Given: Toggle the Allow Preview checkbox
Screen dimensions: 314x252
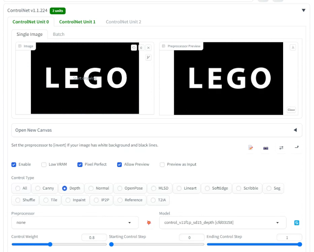Looking at the screenshot, I should coord(119,165).
